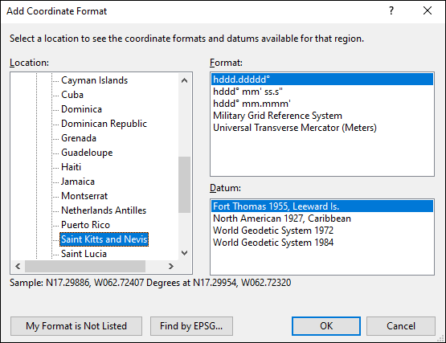Screen dimensions: 446x343
Task: Choose Puerto Rico in Location tree
Action: (x=85, y=225)
